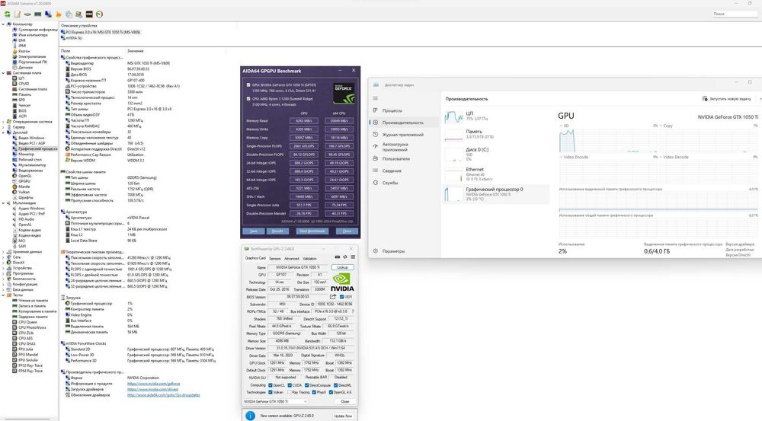The image size is (762, 421).
Task: Open the Task Manager hamburger navigation icon
Action: point(375,98)
